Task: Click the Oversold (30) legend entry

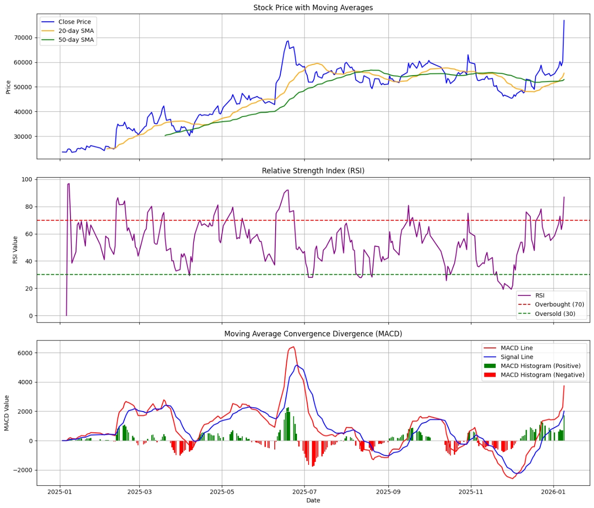Action: 555,314
